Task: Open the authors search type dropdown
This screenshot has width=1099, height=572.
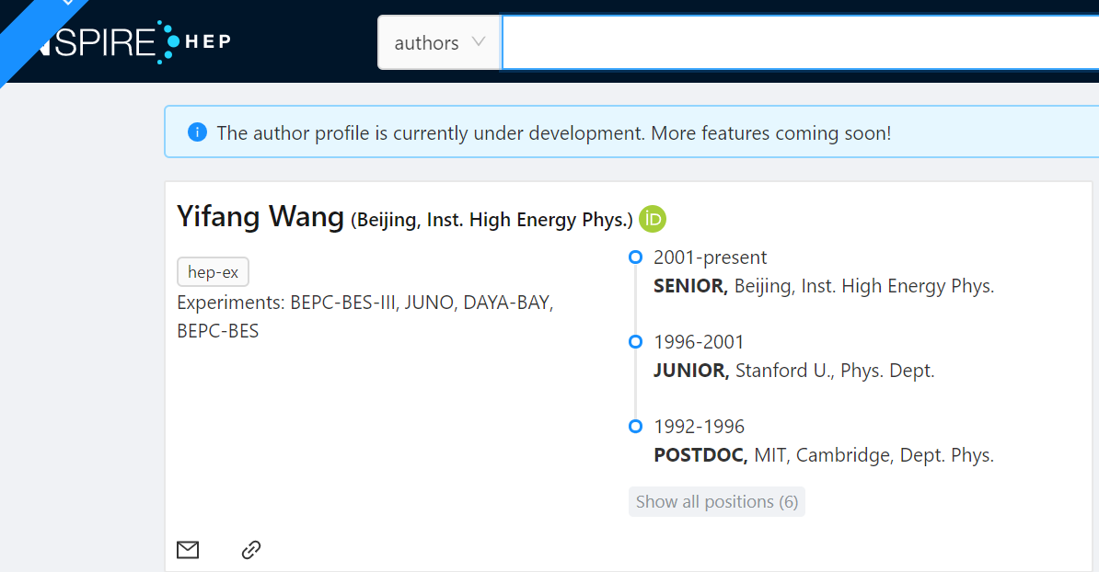Action: tap(439, 42)
